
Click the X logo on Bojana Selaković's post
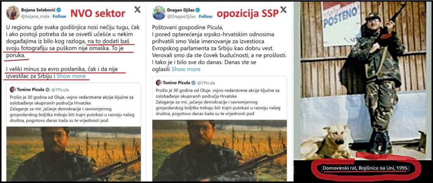[x=137, y=10]
